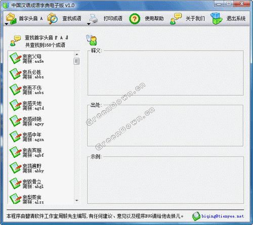The image size is (253, 225).
Task: Choose the 哀鸿遍野 idiom text
Action: tap(32, 166)
